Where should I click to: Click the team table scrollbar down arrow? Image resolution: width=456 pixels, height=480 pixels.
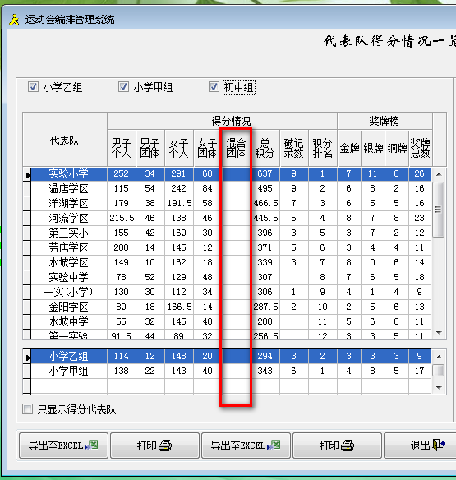[x=439, y=333]
